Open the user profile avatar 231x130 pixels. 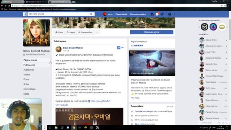pyautogui.click(x=105, y=14)
